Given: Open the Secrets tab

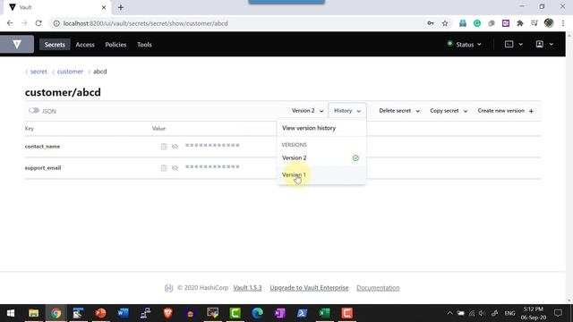Looking at the screenshot, I should [55, 45].
